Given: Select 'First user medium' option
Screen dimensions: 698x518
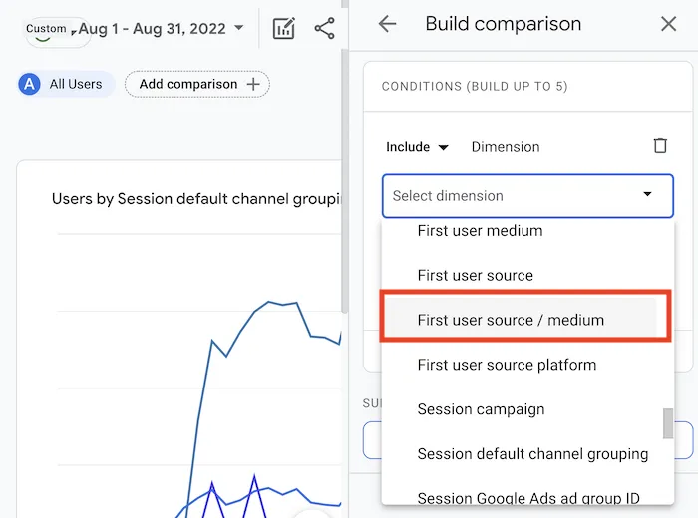Looking at the screenshot, I should [480, 231].
